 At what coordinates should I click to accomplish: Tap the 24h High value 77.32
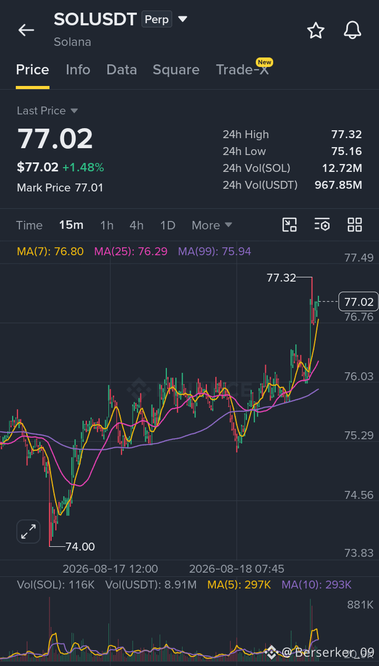click(346, 134)
